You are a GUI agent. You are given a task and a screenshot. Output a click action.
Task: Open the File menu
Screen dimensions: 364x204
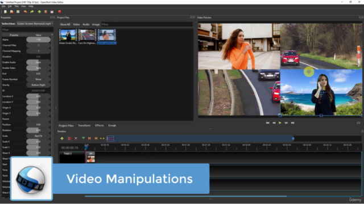[x=3, y=6]
